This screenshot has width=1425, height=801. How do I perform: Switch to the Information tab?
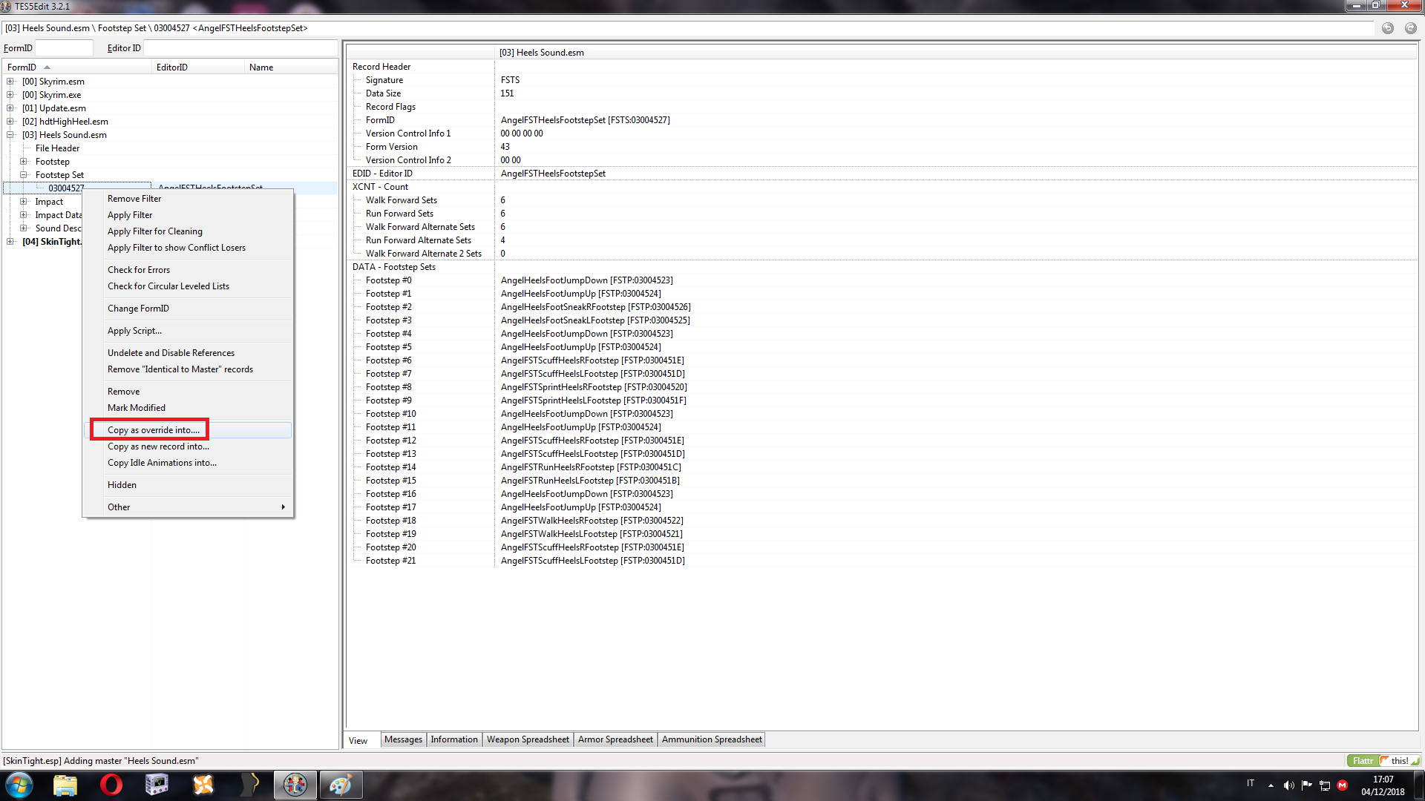click(454, 739)
